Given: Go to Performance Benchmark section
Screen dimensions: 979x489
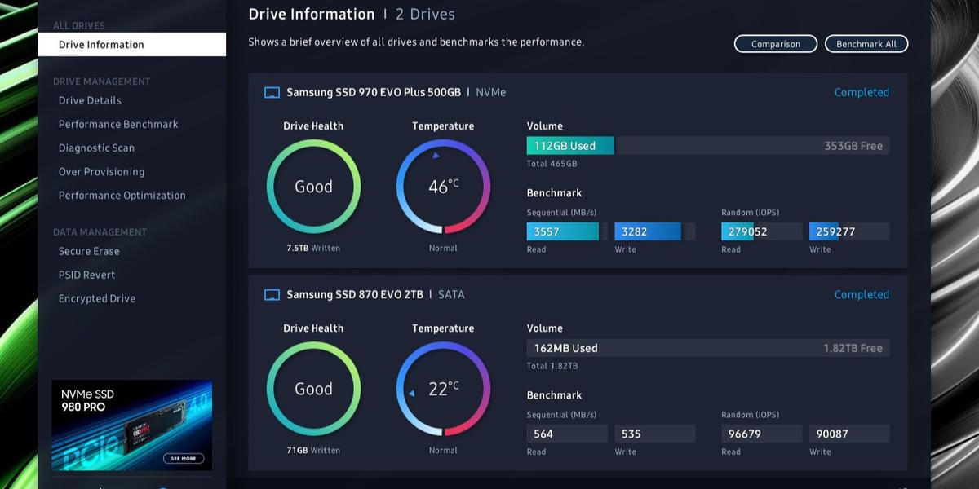Looking at the screenshot, I should 118,124.
